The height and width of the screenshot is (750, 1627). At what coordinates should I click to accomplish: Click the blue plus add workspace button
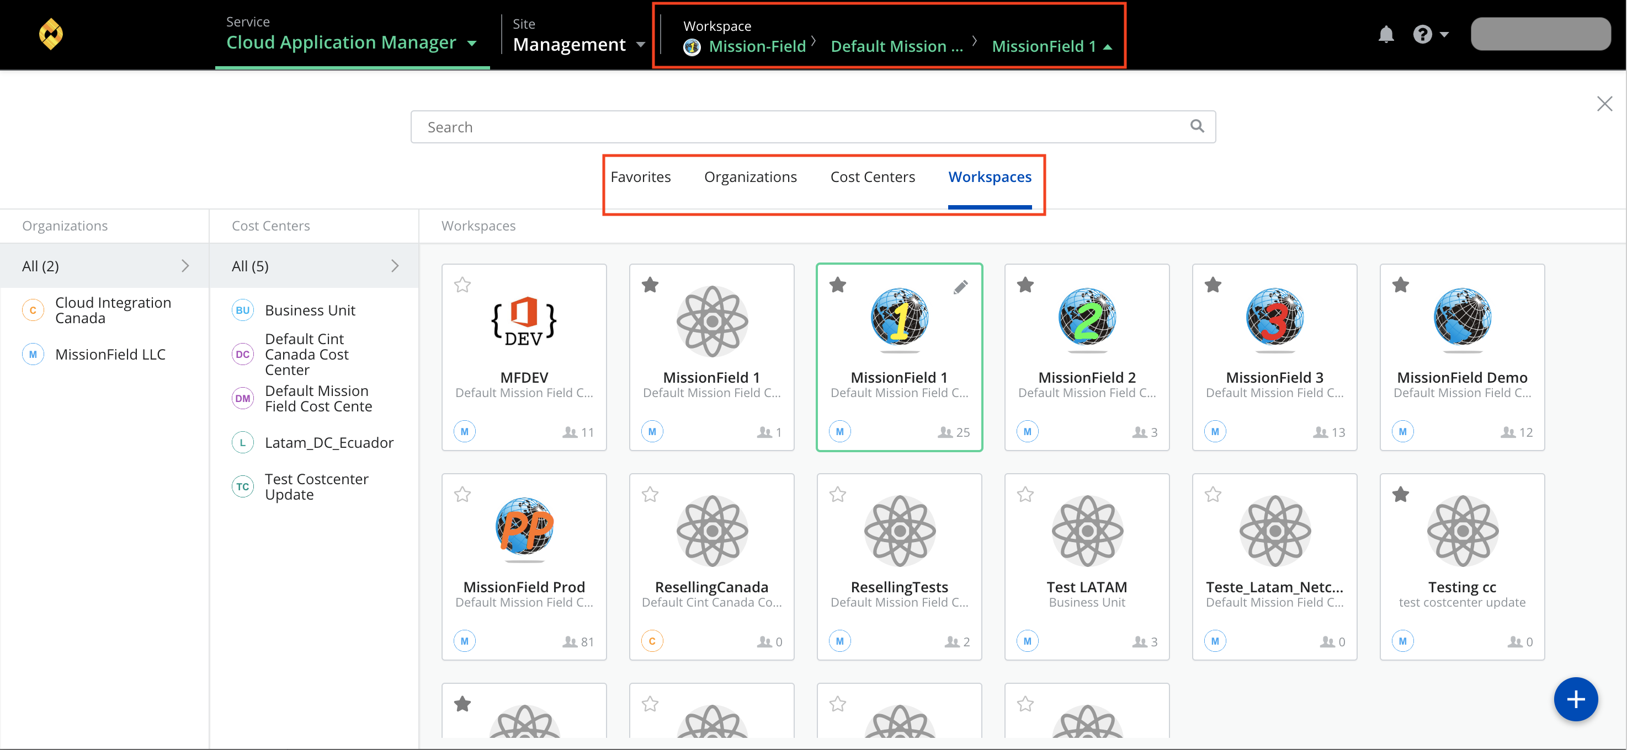(1575, 699)
